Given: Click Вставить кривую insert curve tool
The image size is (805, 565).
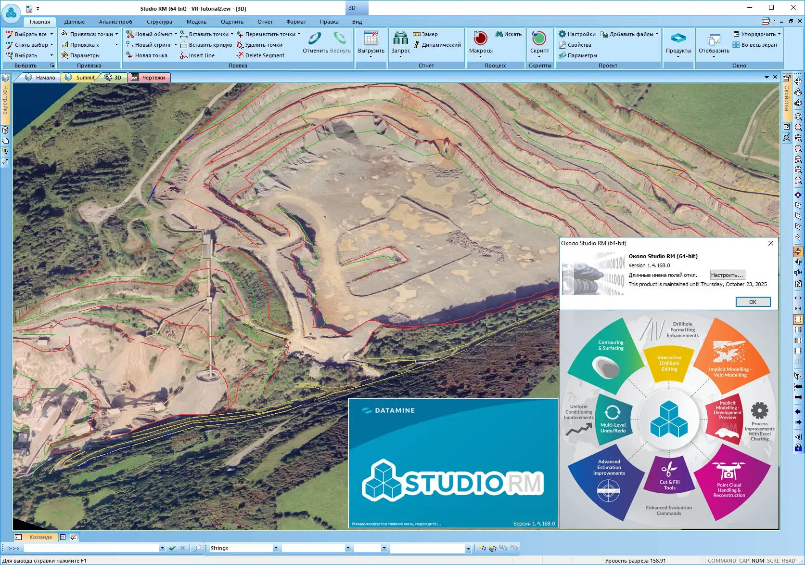Looking at the screenshot, I should pyautogui.click(x=206, y=45).
